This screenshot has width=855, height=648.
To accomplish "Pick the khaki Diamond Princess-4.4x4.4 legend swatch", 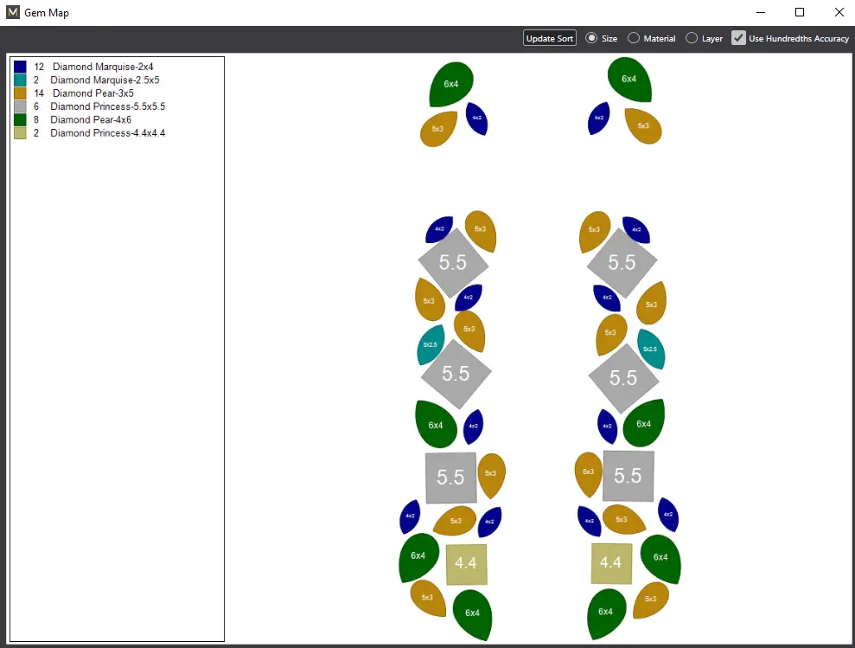I will [x=20, y=133].
